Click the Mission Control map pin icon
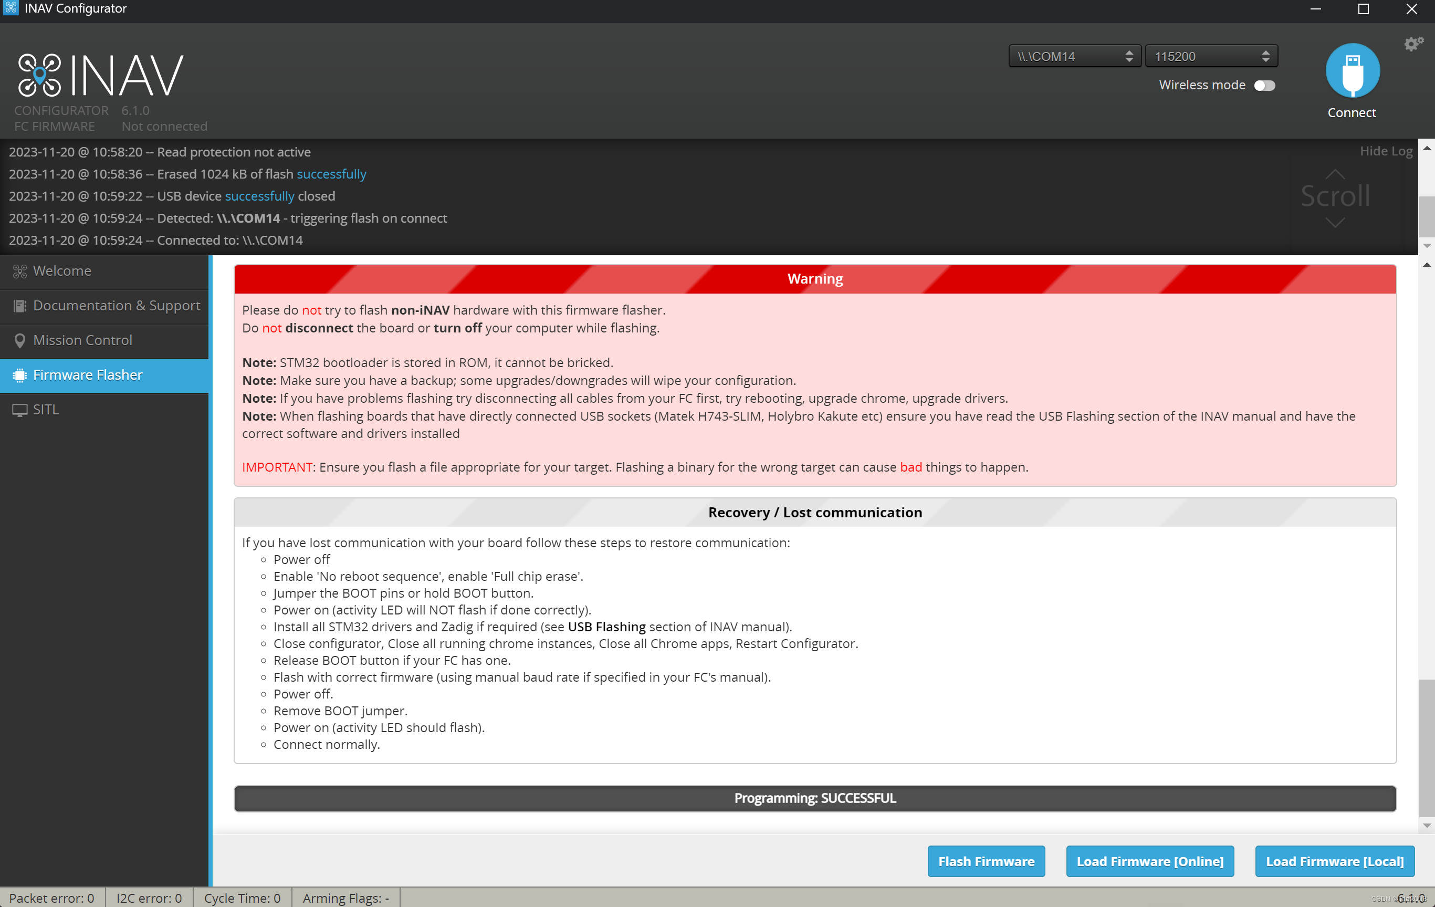Screen dimensions: 1435x907 coord(19,341)
